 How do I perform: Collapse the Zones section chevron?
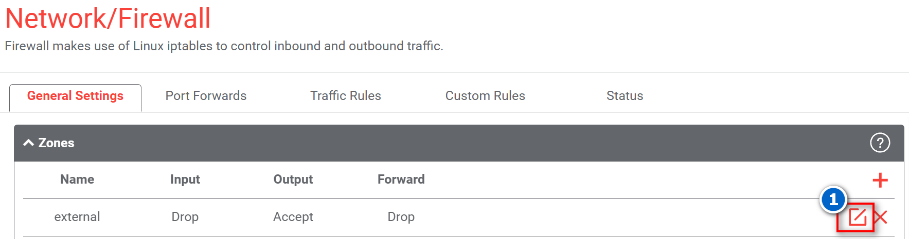point(29,143)
